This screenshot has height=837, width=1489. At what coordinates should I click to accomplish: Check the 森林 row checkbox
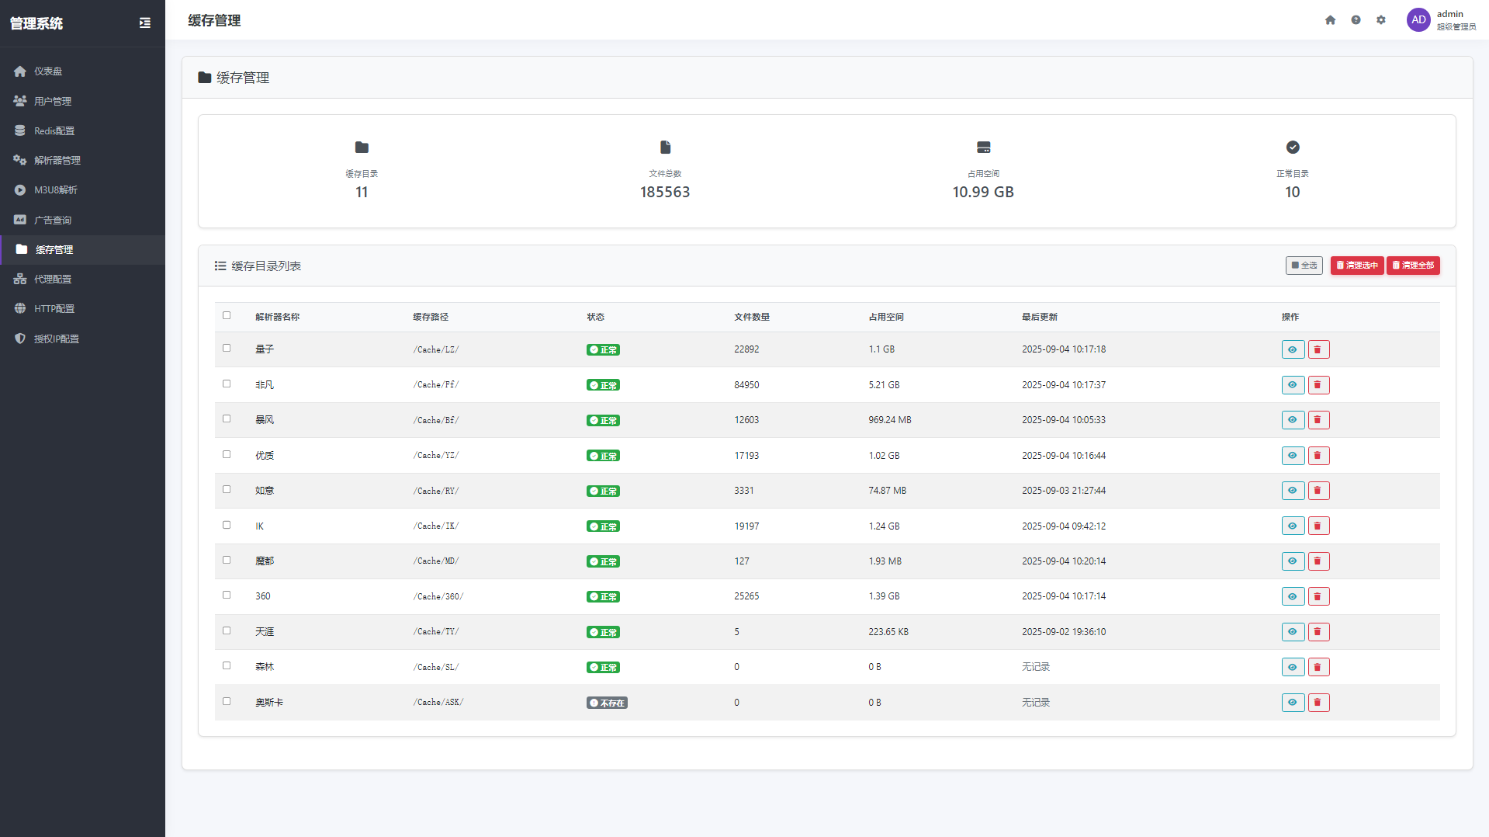point(227,665)
